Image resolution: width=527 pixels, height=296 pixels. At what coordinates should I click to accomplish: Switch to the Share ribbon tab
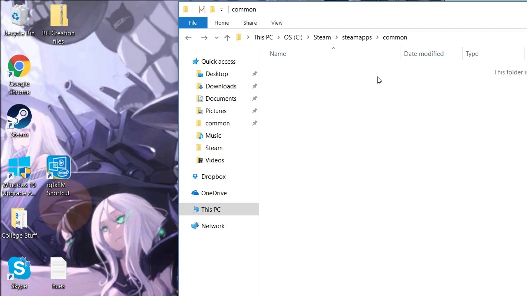click(x=250, y=23)
